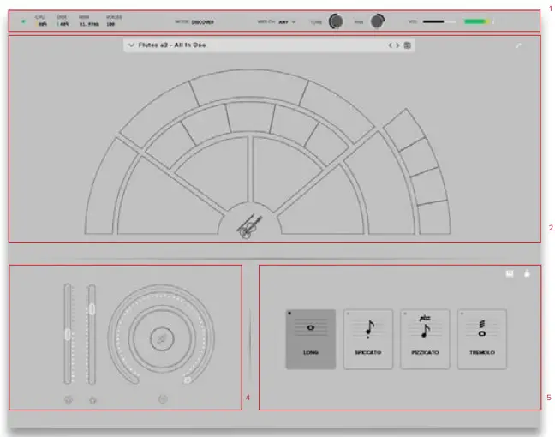Click the center icon inside the large knob

pyautogui.click(x=162, y=339)
